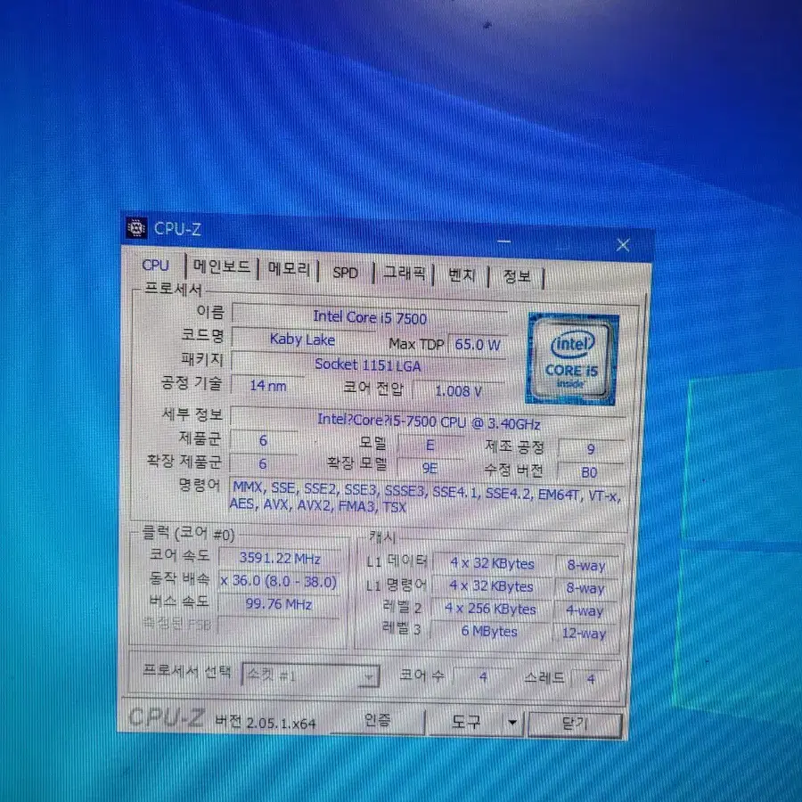The image size is (802, 802).
Task: Click the core speed value 3591.22 MHz
Action: [x=280, y=558]
